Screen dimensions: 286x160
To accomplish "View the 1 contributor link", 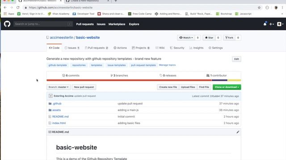I will (x=216, y=76).
